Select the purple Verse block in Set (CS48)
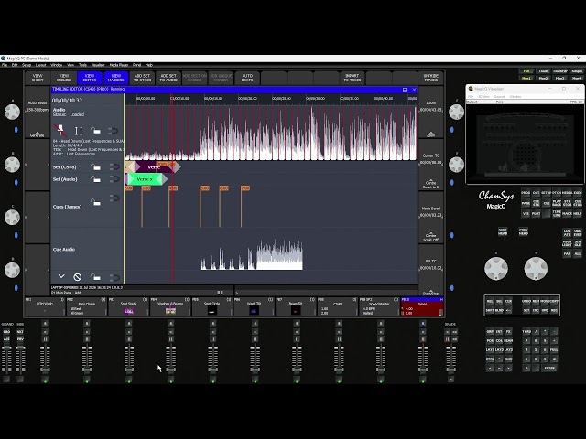The width and height of the screenshot is (586, 439). [155, 166]
